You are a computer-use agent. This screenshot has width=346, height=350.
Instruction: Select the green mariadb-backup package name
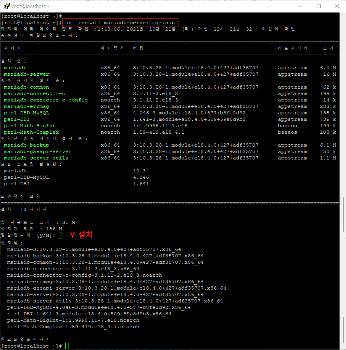(26, 145)
